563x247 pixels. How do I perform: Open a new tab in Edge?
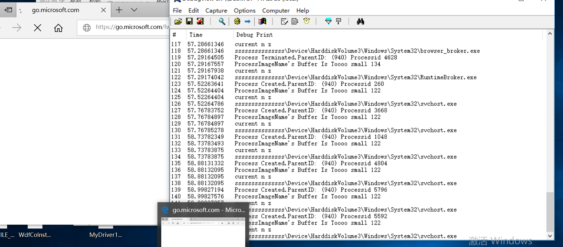click(x=119, y=10)
